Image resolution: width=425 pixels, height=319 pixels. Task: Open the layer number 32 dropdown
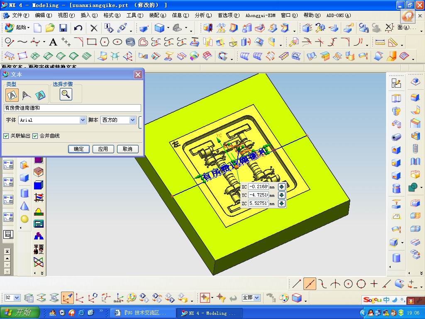point(17,298)
